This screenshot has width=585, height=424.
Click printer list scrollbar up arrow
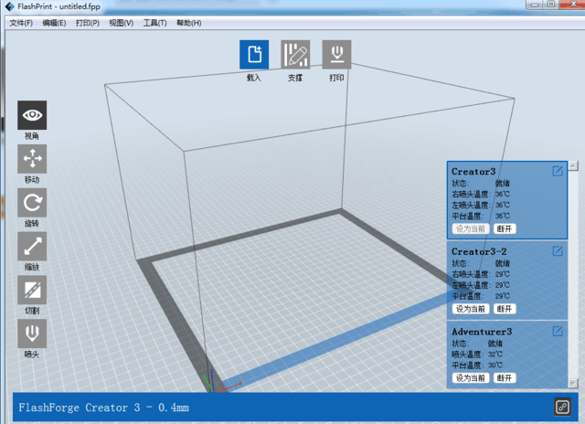573,165
